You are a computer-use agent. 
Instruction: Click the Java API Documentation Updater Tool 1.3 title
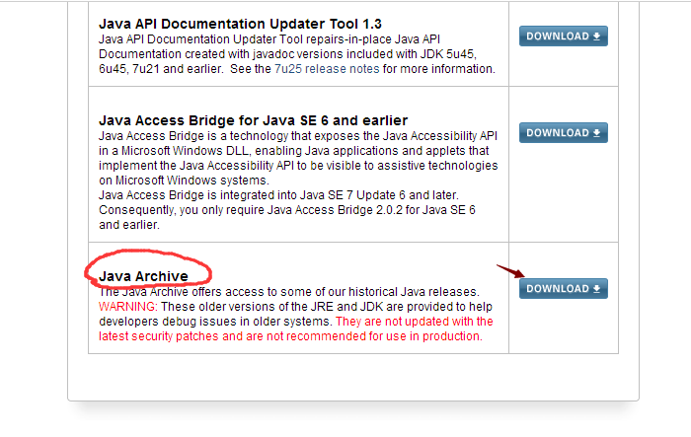tap(242, 23)
